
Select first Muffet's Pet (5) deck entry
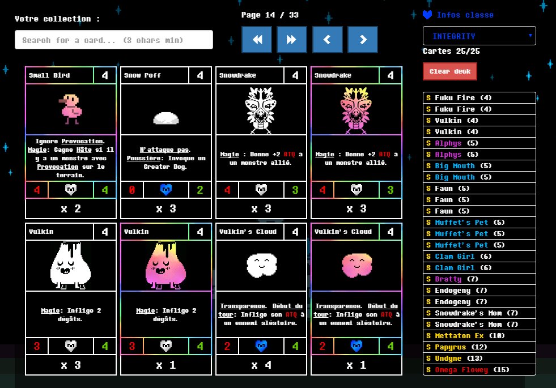pos(479,223)
